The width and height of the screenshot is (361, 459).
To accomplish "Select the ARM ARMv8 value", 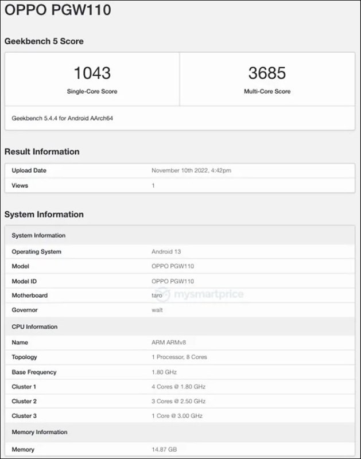I will pos(169,343).
